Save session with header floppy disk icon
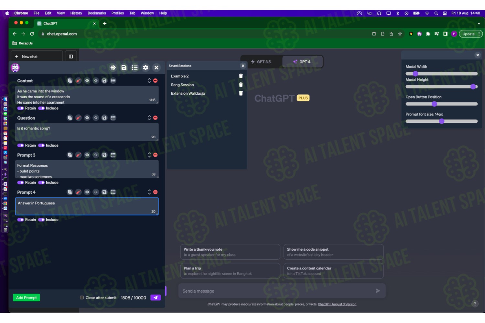 pos(124,68)
